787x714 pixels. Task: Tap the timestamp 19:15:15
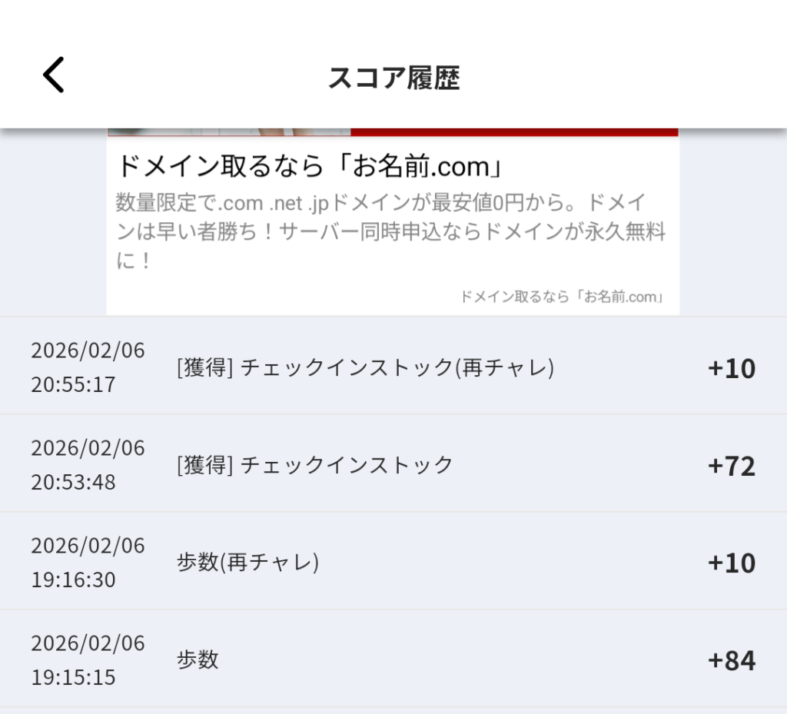click(73, 677)
